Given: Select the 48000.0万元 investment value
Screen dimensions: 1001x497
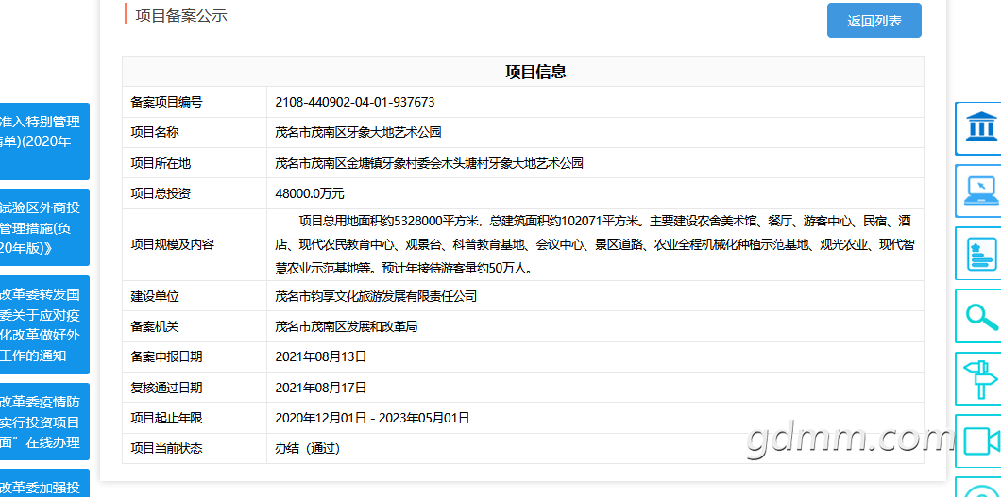Looking at the screenshot, I should (310, 193).
